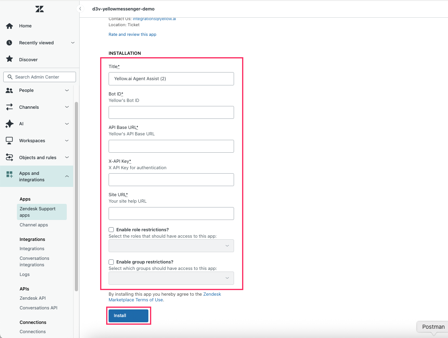Open Home in the sidebar
448x338 pixels.
pyautogui.click(x=25, y=26)
